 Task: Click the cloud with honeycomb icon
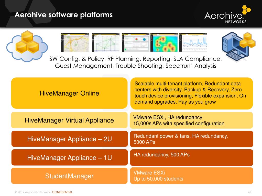27,46
